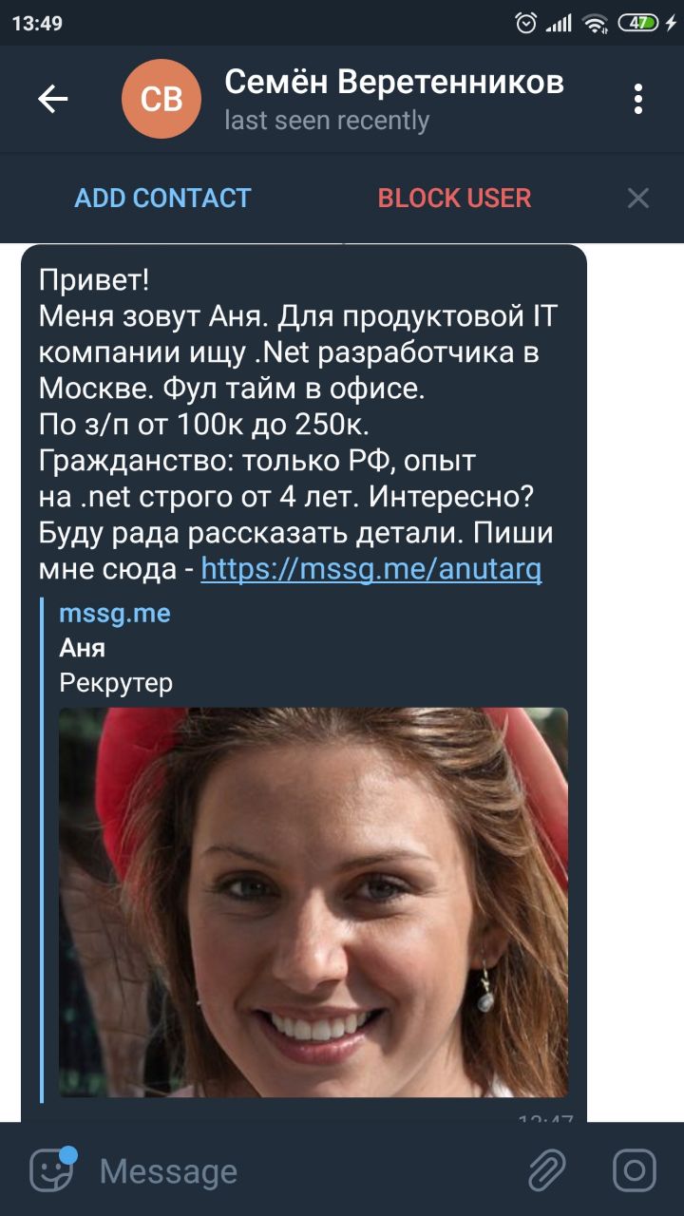
Task: Open the Семён Веретенников profile name
Action: pyautogui.click(x=394, y=82)
